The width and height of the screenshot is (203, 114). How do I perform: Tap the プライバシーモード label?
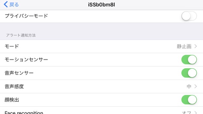point(26,16)
